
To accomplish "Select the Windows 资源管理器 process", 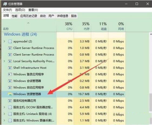I will coord(63,94).
